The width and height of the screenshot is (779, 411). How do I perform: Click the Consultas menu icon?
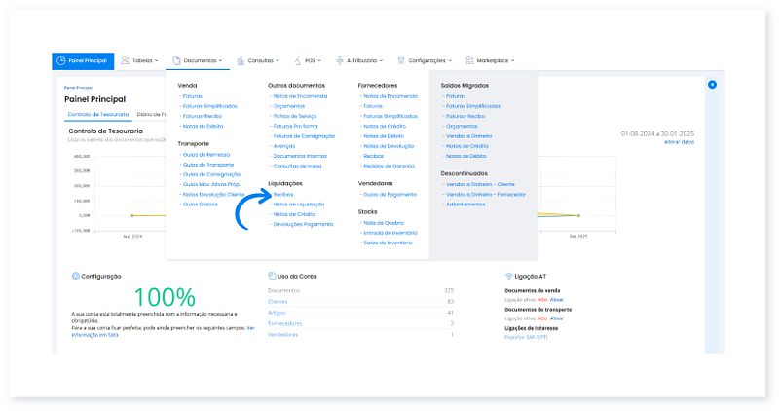tap(241, 60)
